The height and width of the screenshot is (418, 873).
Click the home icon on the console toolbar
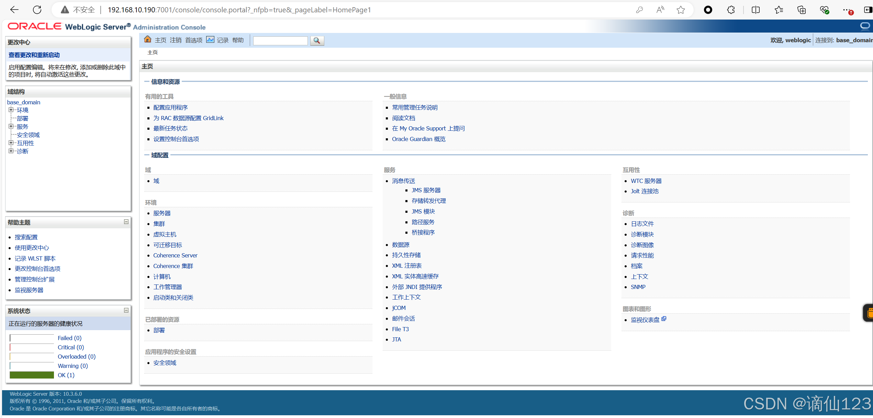click(x=147, y=39)
